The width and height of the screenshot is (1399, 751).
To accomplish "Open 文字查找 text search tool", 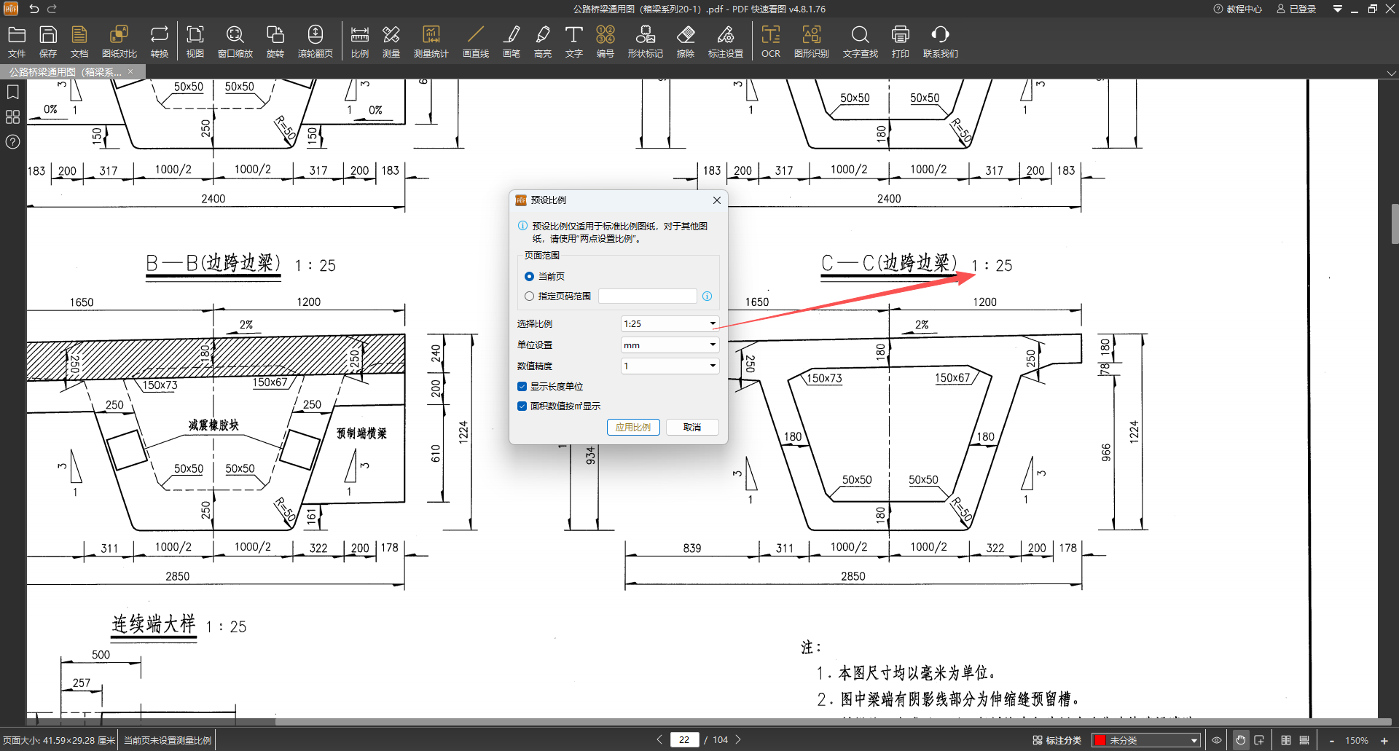I will 860,42.
